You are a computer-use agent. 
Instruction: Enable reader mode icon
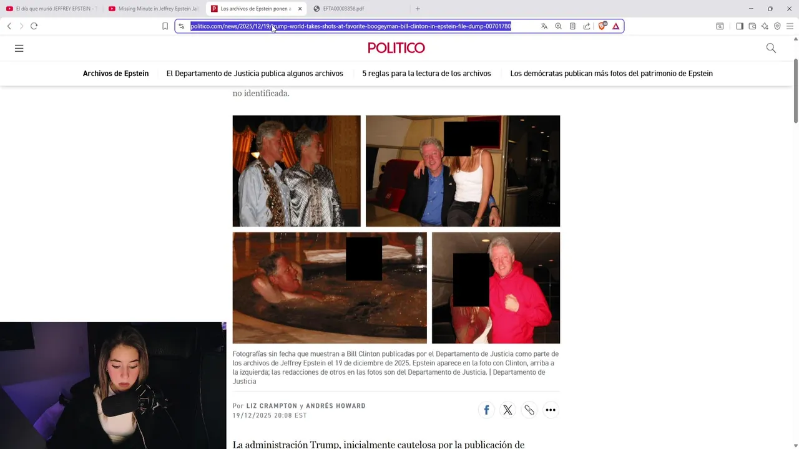coord(572,26)
